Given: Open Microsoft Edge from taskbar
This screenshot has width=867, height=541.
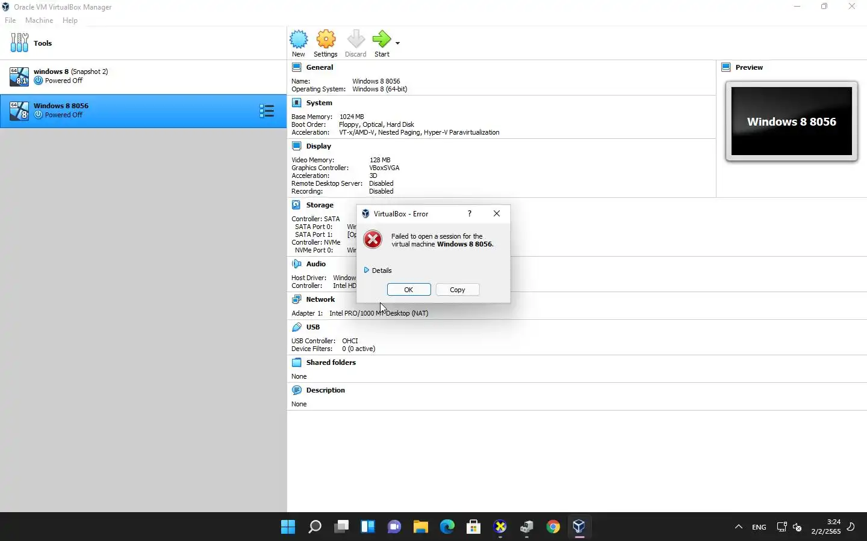Looking at the screenshot, I should pyautogui.click(x=447, y=527).
